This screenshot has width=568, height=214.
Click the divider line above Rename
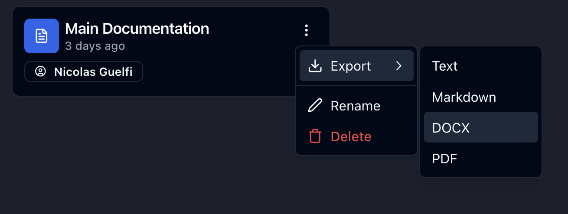pyautogui.click(x=356, y=86)
